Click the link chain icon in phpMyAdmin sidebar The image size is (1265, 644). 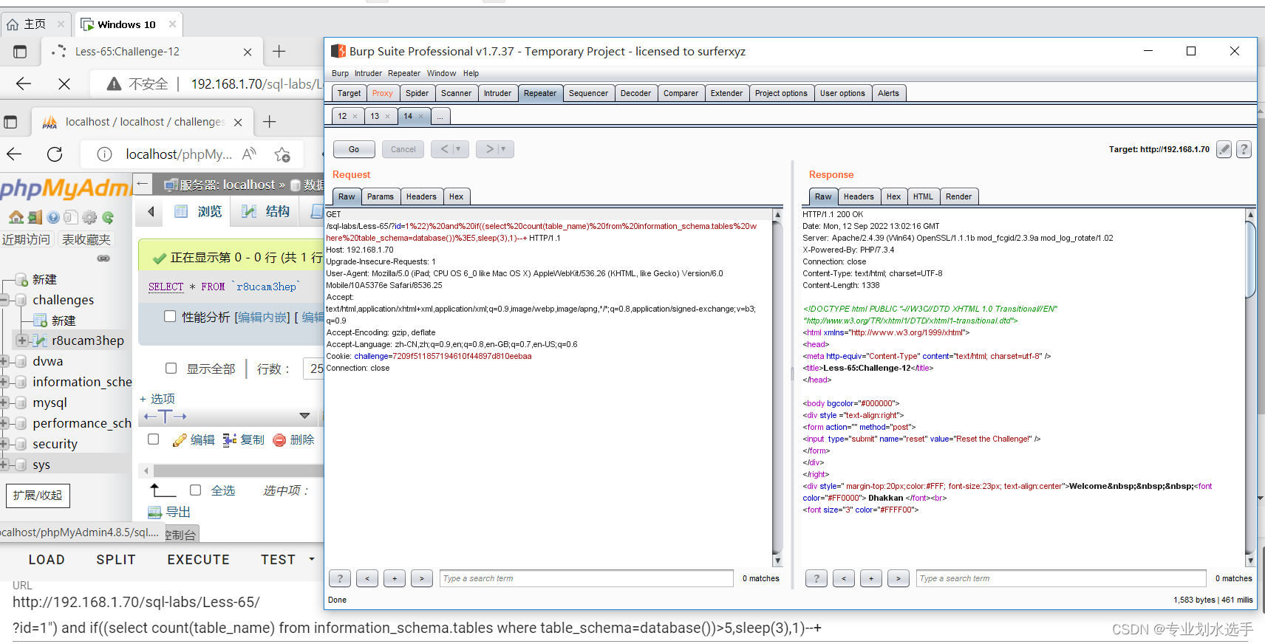pyautogui.click(x=103, y=258)
